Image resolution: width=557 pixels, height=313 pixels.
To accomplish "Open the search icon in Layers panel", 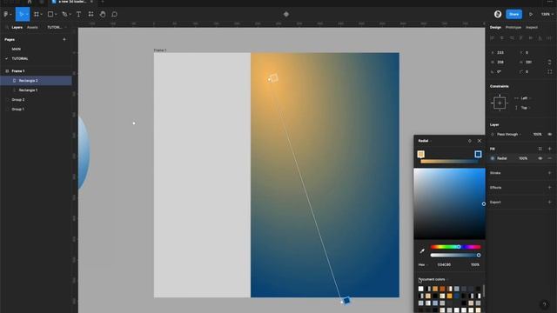I will pos(7,27).
